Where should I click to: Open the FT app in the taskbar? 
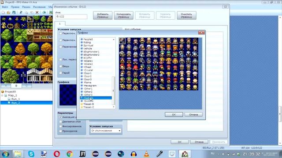pos(82,154)
